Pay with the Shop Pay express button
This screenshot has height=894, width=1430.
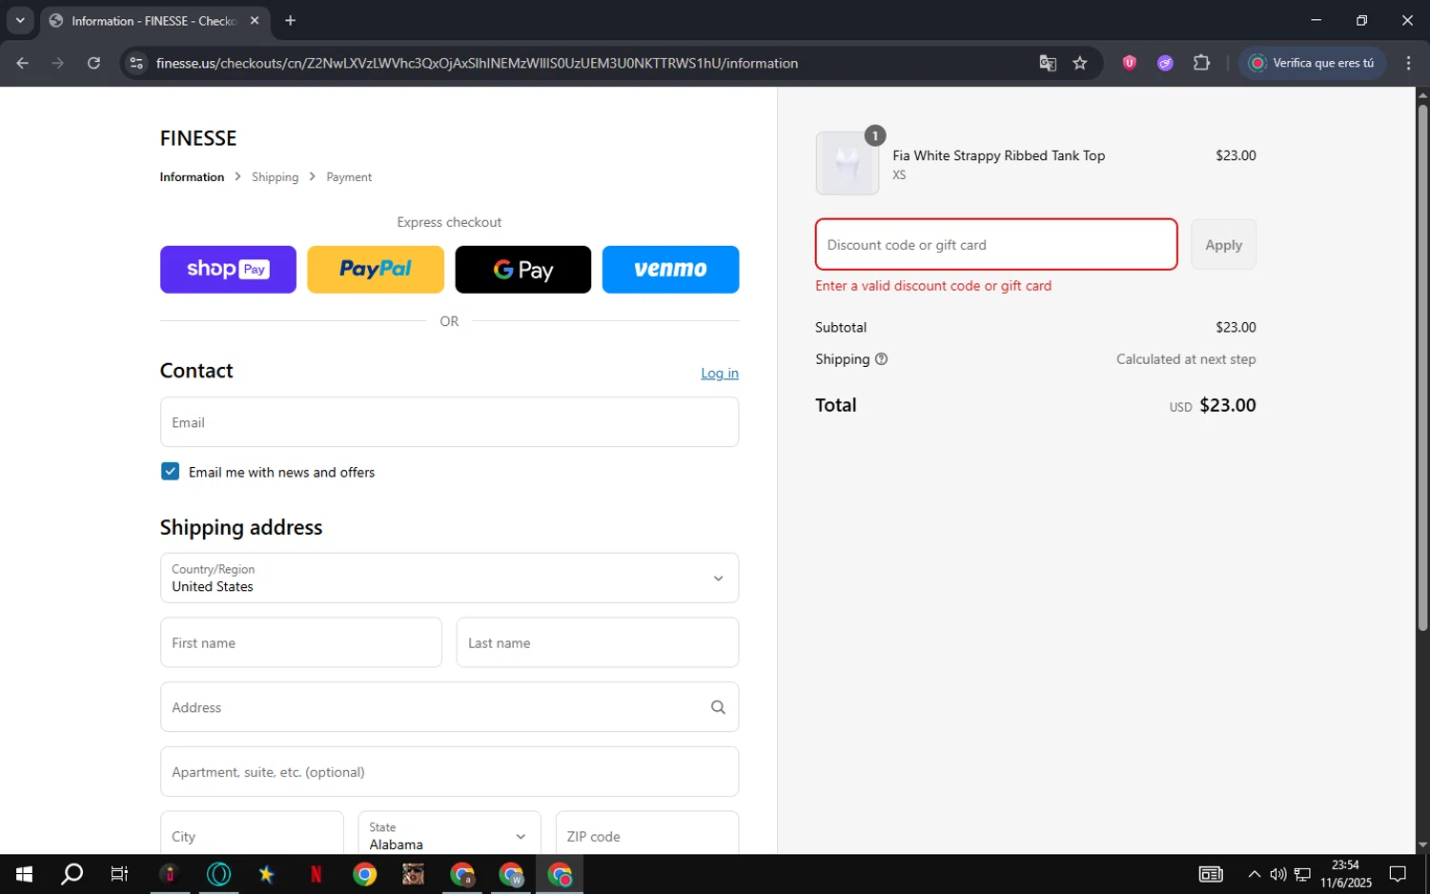[228, 270]
